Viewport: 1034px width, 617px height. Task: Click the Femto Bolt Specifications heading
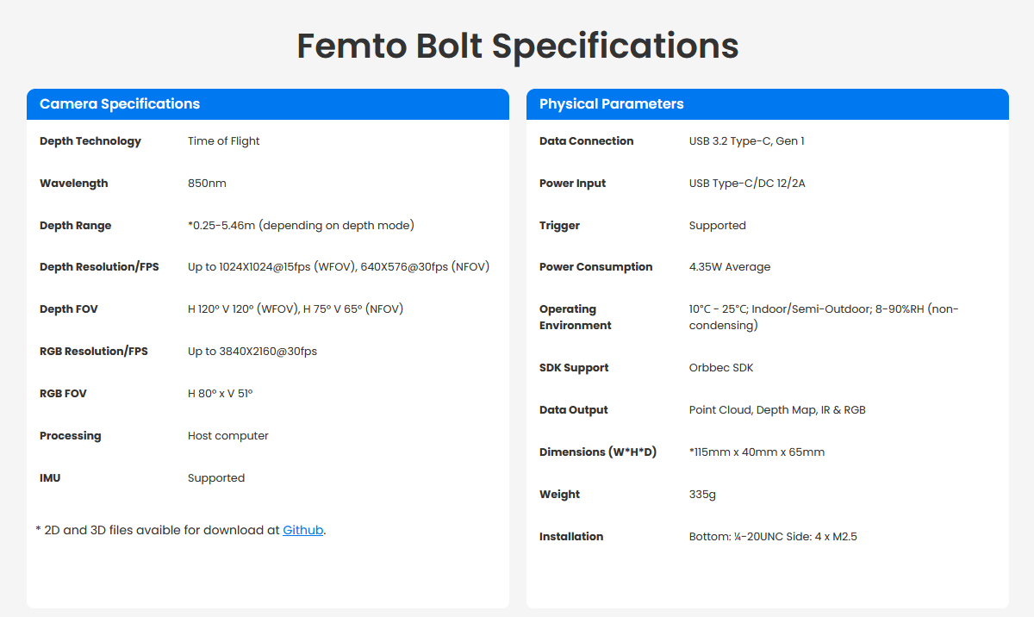pyautogui.click(x=517, y=46)
